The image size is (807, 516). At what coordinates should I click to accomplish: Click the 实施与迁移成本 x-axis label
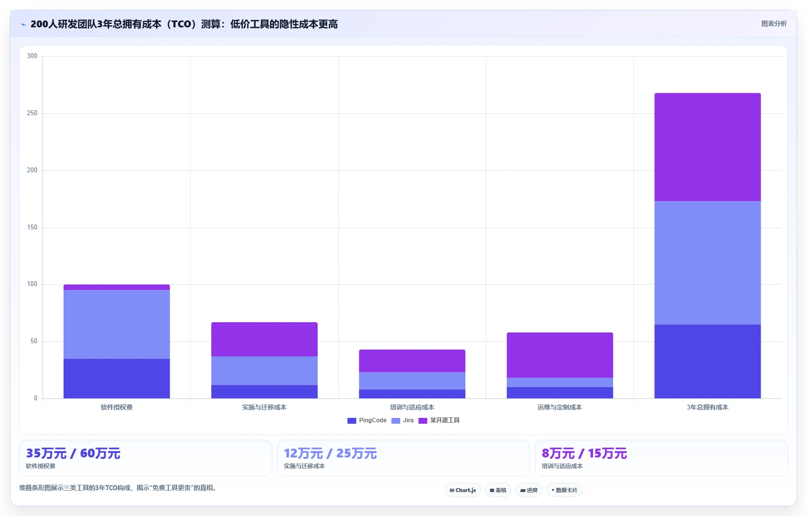click(264, 407)
